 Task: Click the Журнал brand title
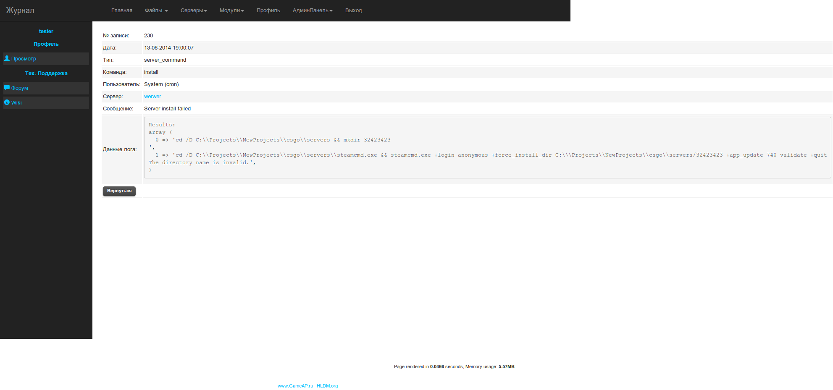click(20, 10)
